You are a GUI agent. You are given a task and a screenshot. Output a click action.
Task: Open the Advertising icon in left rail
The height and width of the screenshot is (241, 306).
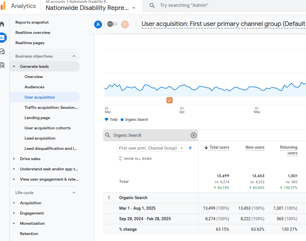point(2,65)
